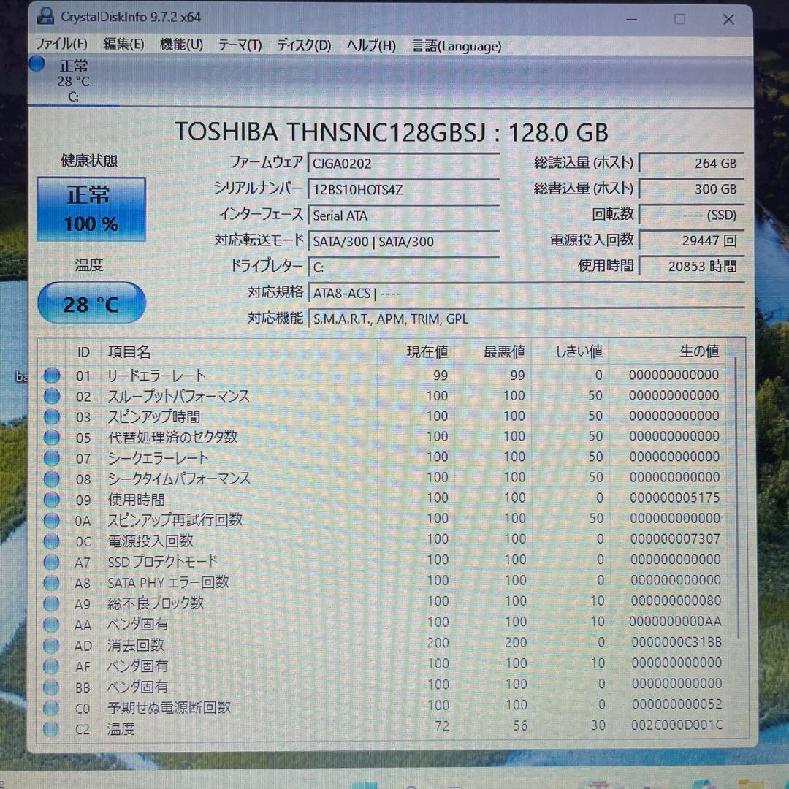The height and width of the screenshot is (789, 789).
Task: Click status icon of row 01 リードエラーレート
Action: click(52, 376)
